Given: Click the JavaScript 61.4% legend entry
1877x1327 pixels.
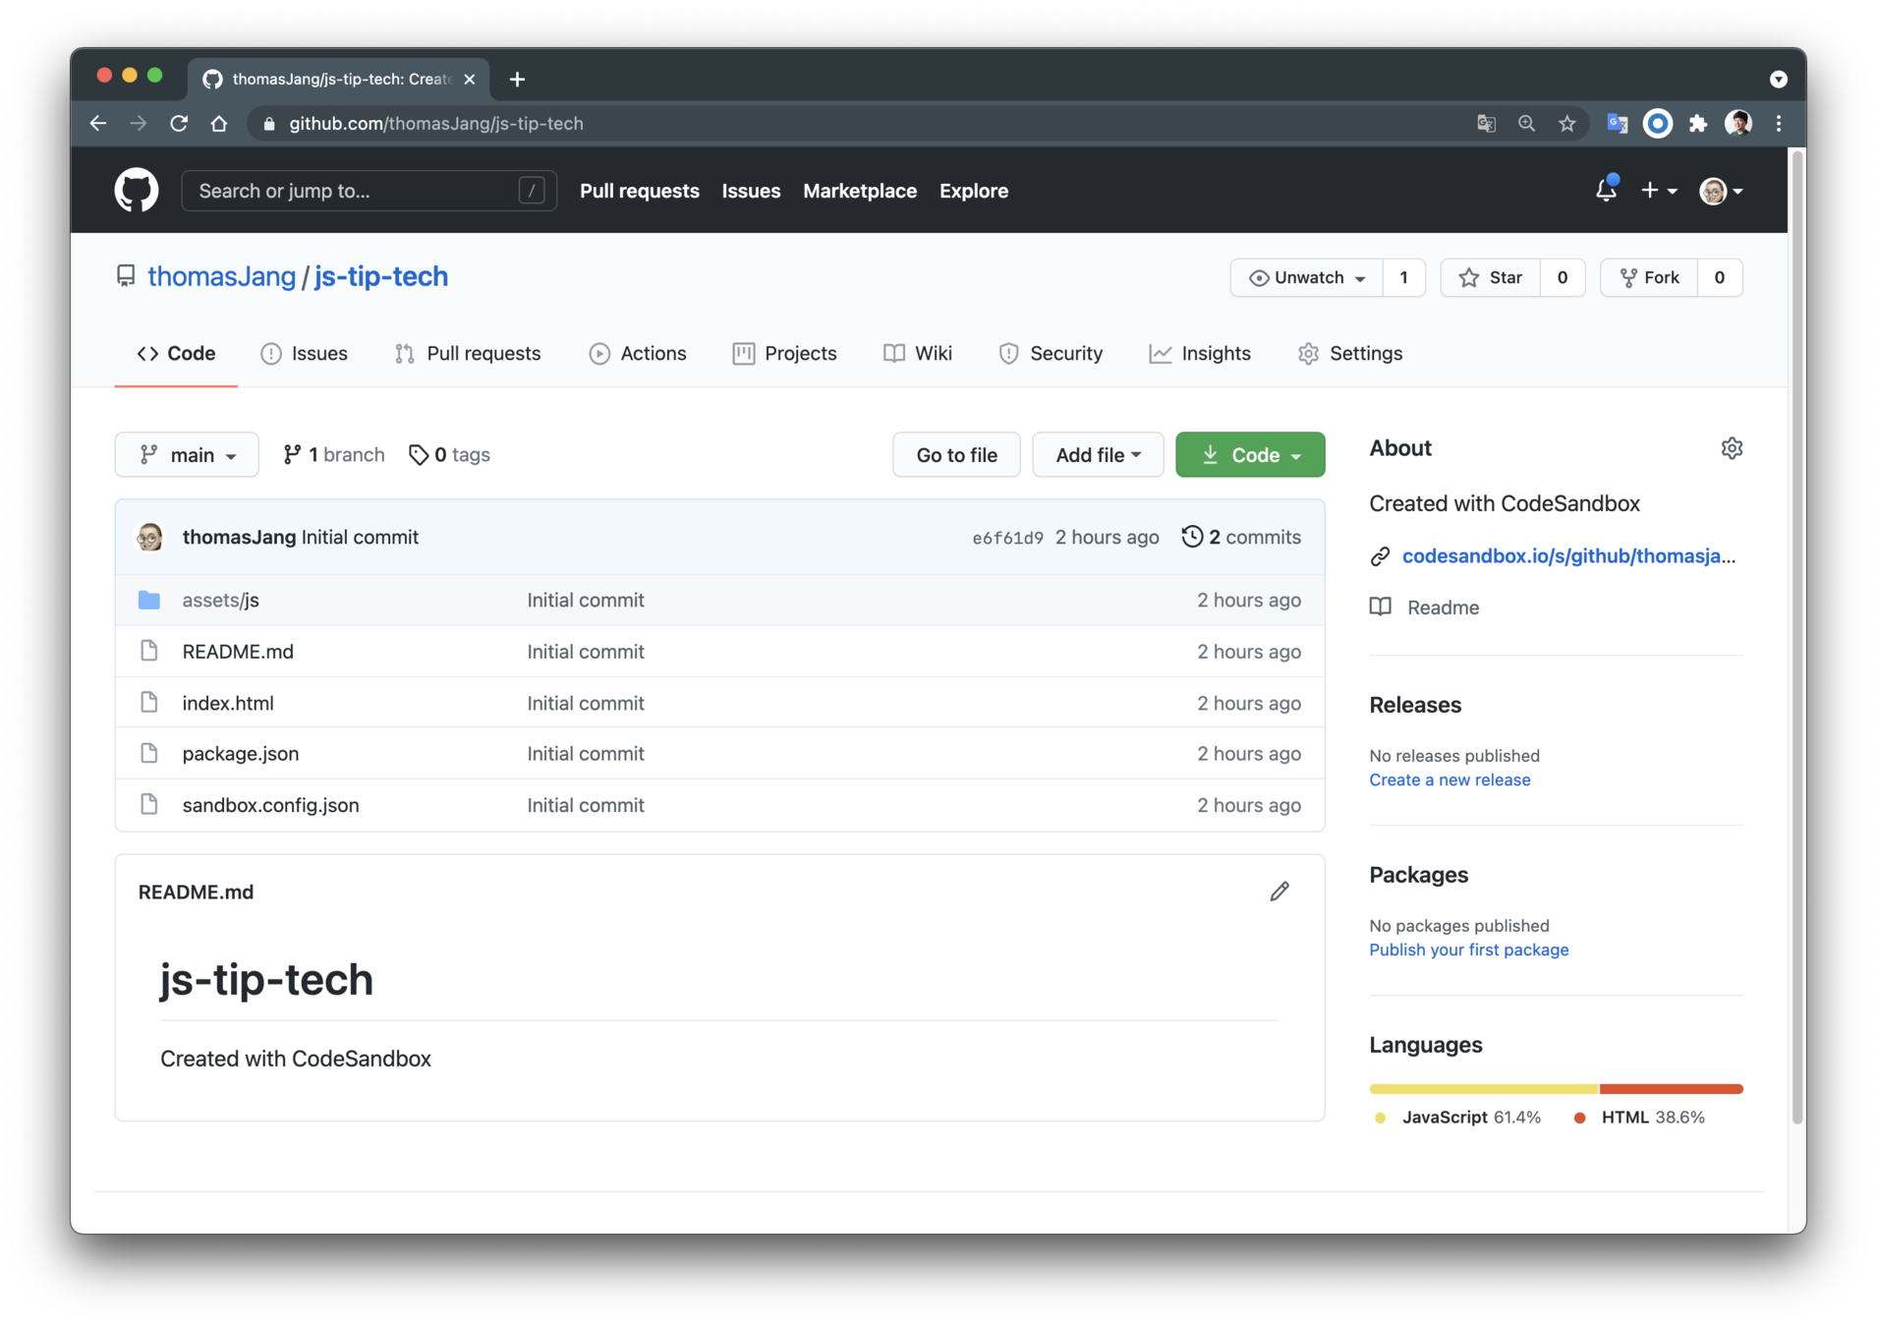Looking at the screenshot, I should click(1457, 1118).
